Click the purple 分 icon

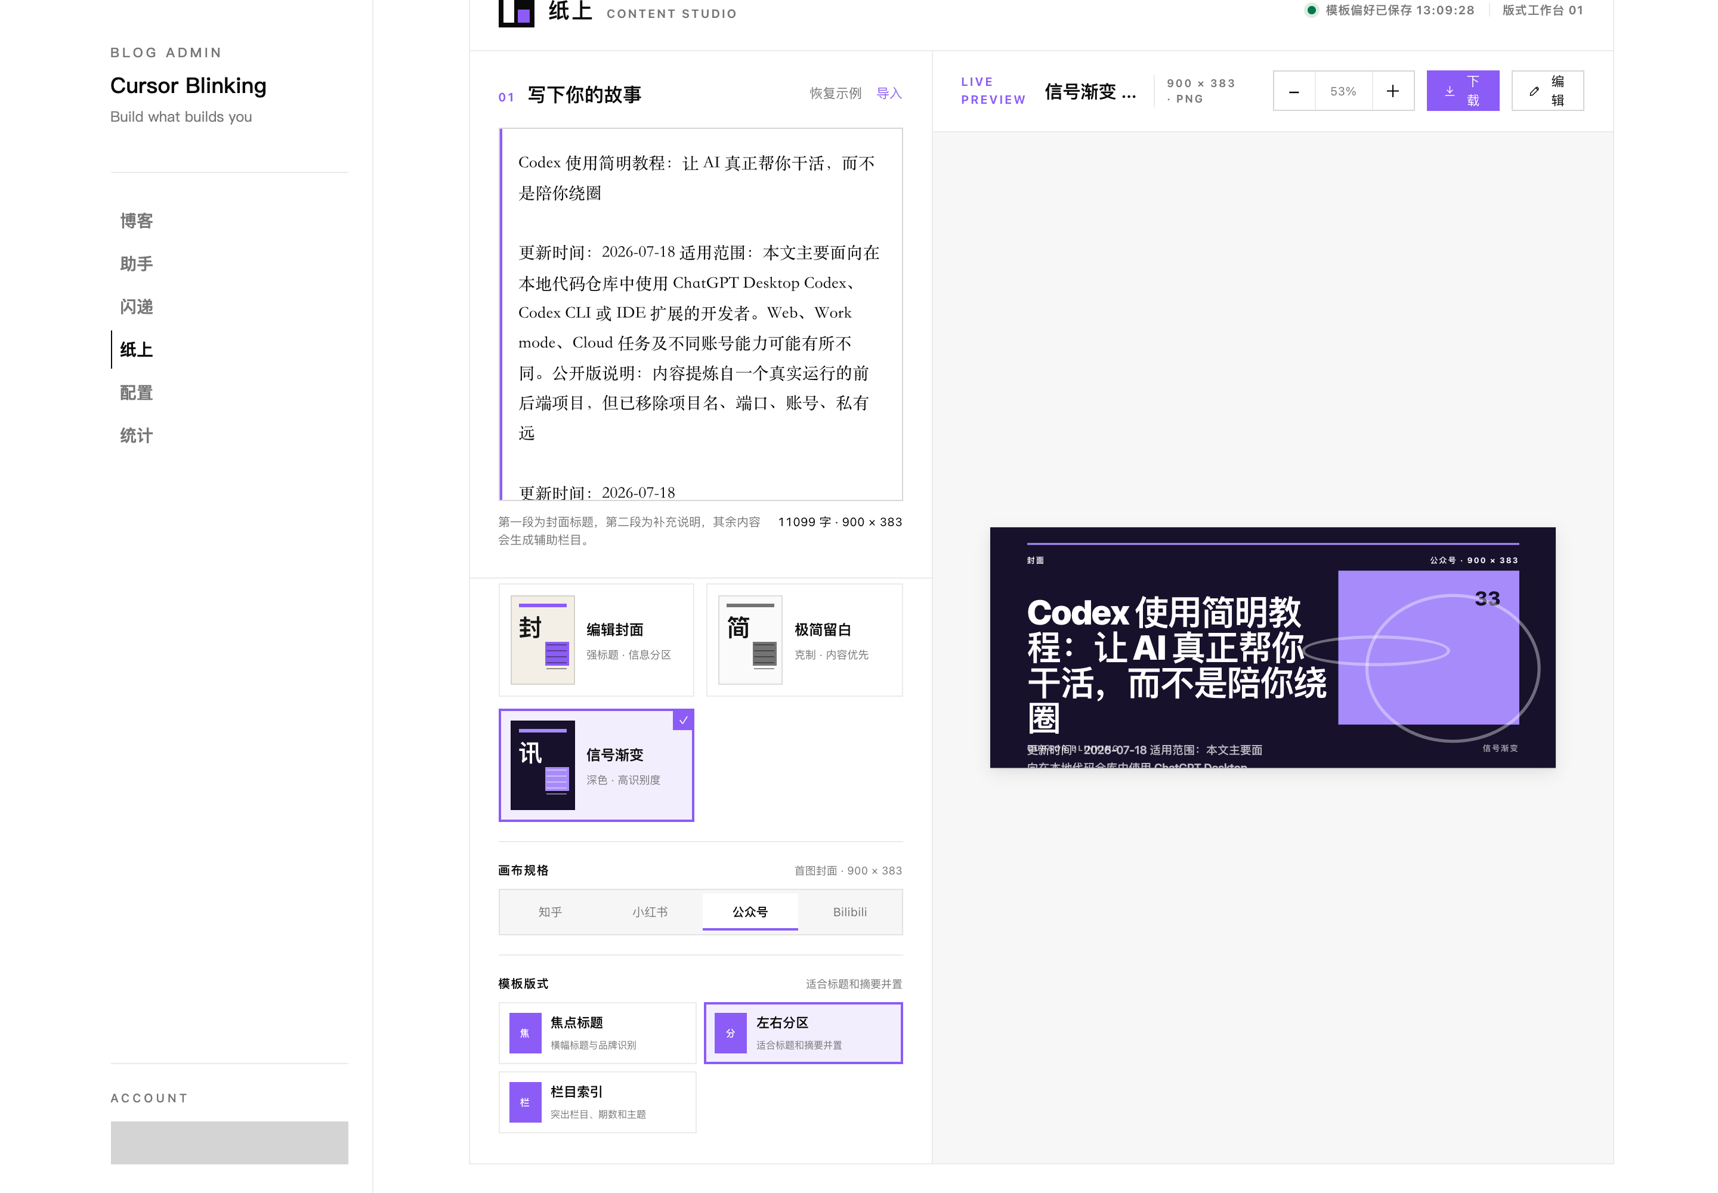click(x=730, y=1033)
